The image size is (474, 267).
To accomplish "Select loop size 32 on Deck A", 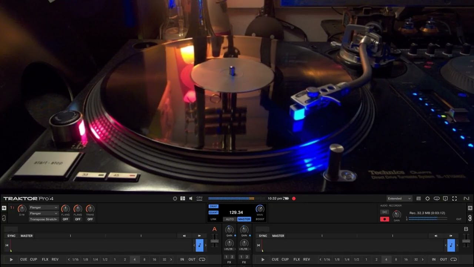I will [x=164, y=260].
